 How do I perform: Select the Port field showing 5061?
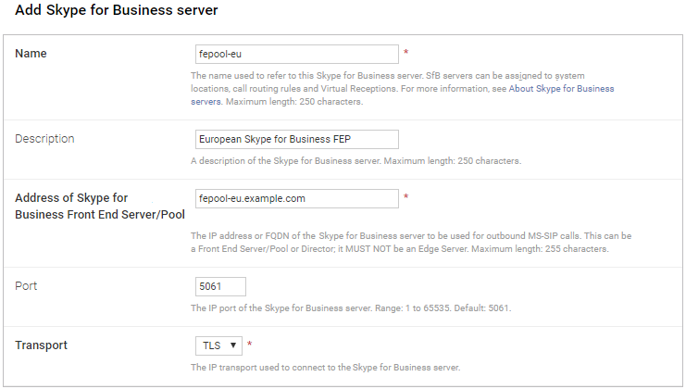coord(220,286)
